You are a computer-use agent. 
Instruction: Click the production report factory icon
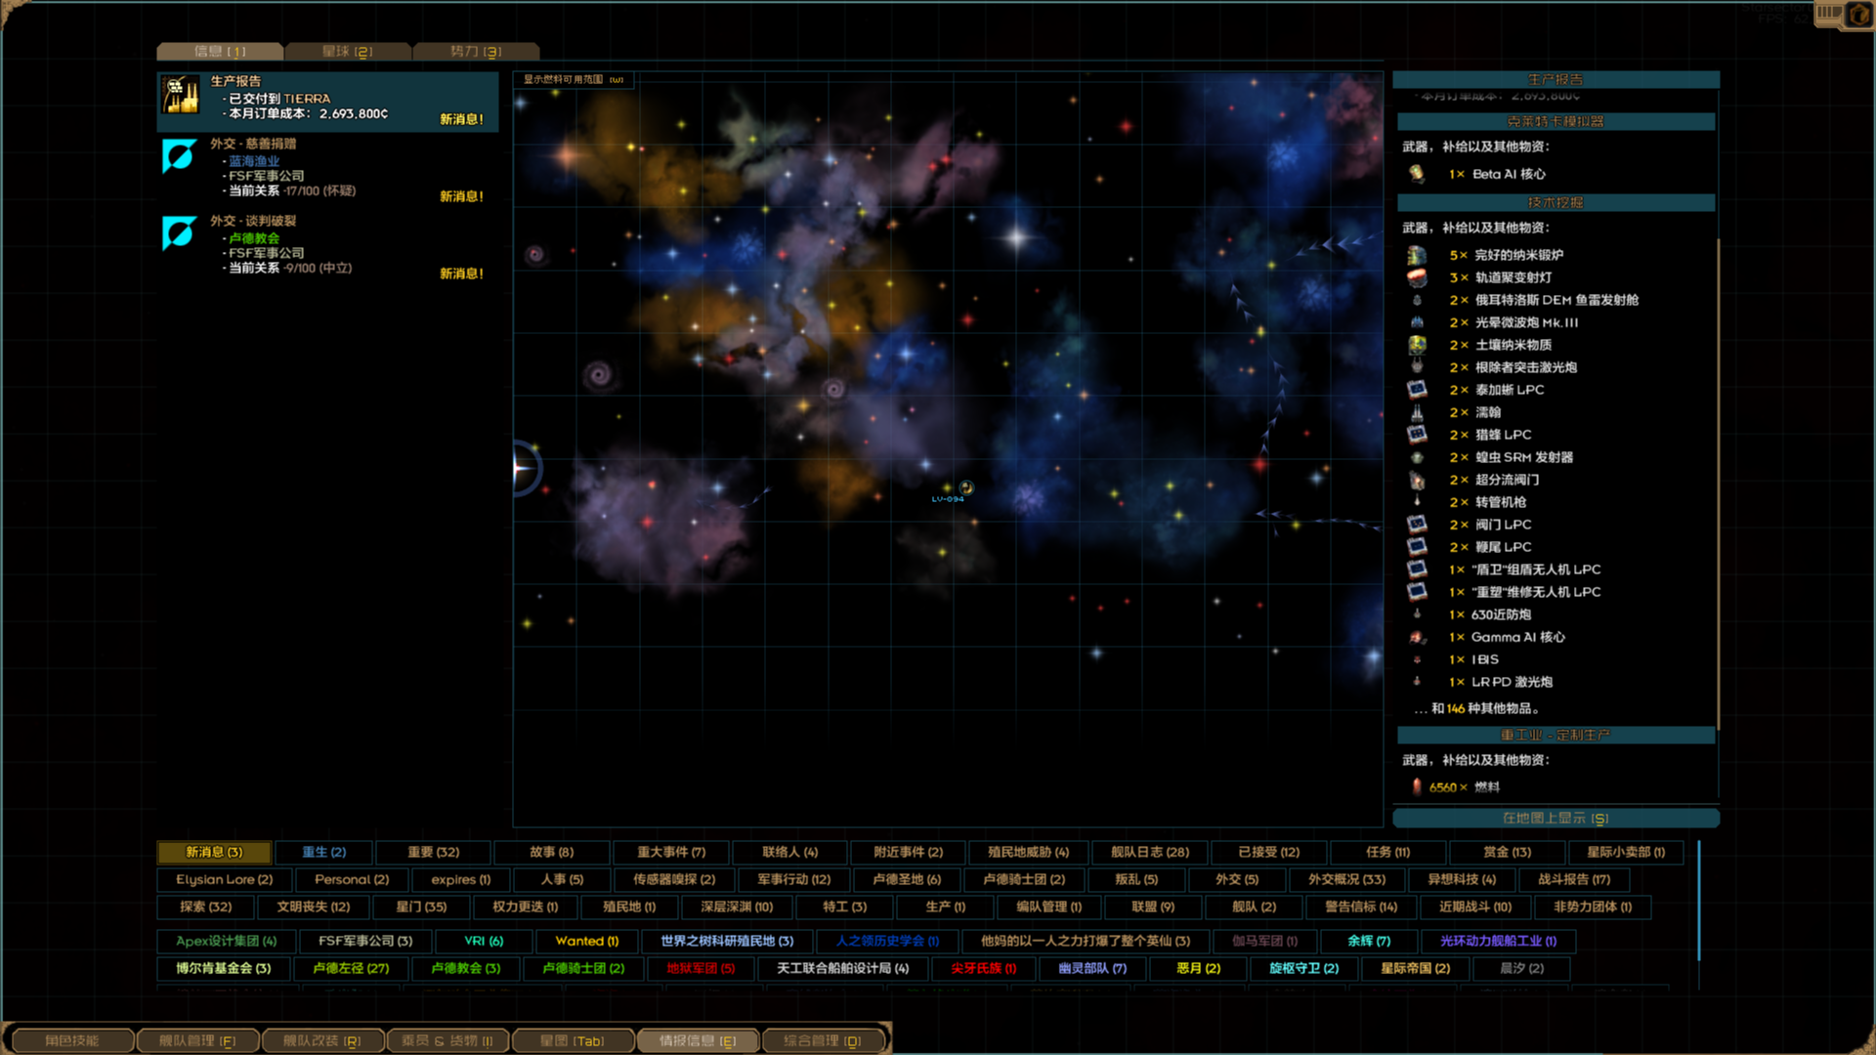[180, 96]
